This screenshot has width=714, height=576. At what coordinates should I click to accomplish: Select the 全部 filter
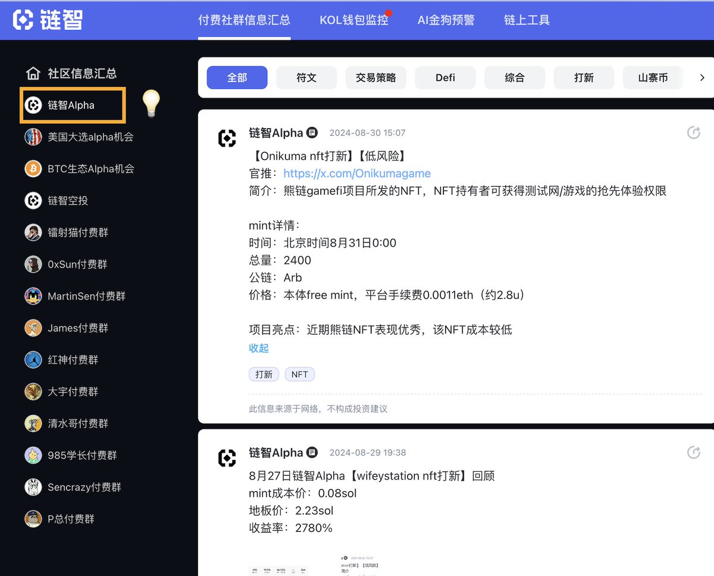237,77
